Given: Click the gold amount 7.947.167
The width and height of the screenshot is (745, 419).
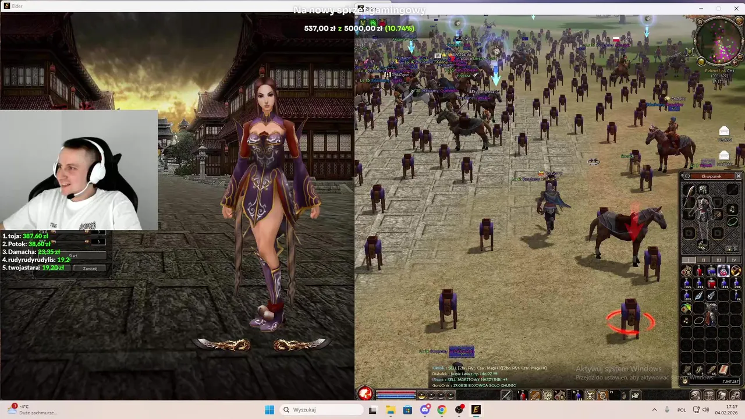Looking at the screenshot, I should pyautogui.click(x=730, y=381).
